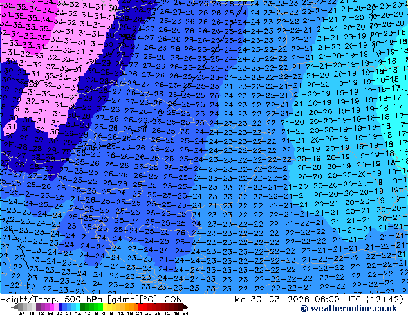This screenshot has width=408, height=315.
Task: Click the bright yellow legend swatch
Action: 105,307
